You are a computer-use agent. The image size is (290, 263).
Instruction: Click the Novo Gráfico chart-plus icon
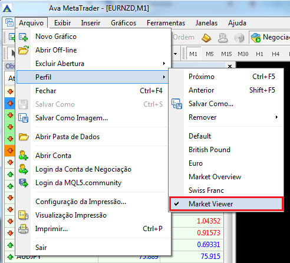23,37
